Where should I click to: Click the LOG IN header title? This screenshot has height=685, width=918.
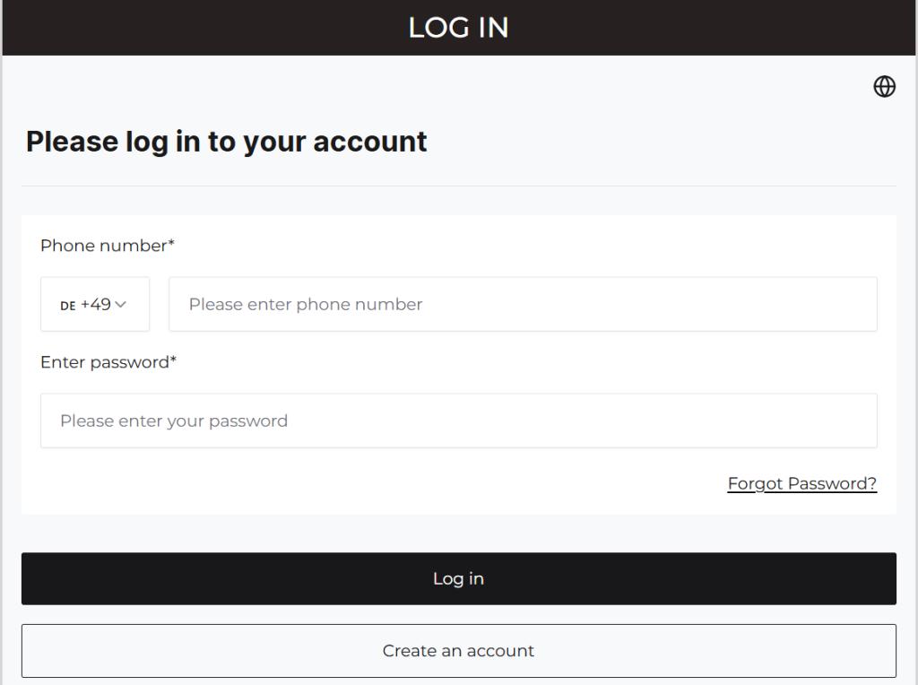click(458, 28)
